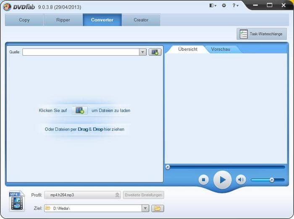Start preview with the play button
The image size is (294, 219).
coord(222,180)
